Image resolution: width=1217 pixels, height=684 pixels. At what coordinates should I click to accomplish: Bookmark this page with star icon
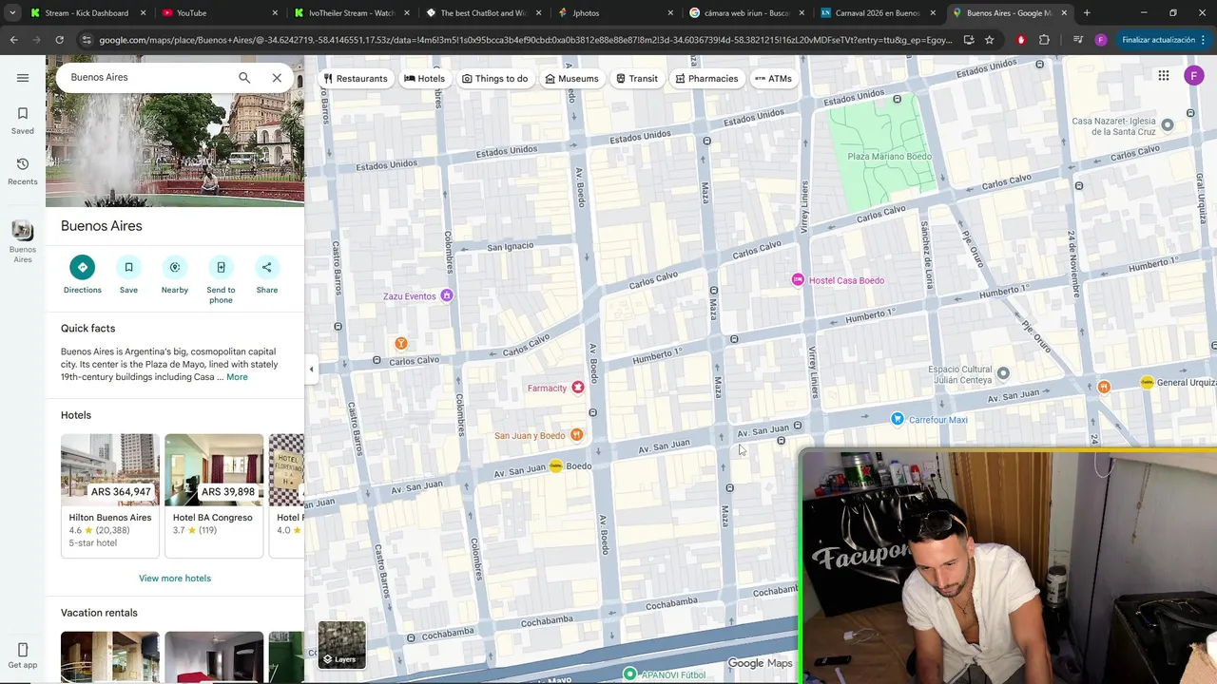989,40
